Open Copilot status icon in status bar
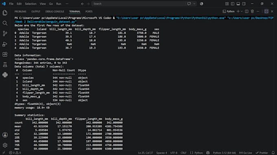Image resolution: width=277 pixels, height=155 pixels. (x=208, y=153)
